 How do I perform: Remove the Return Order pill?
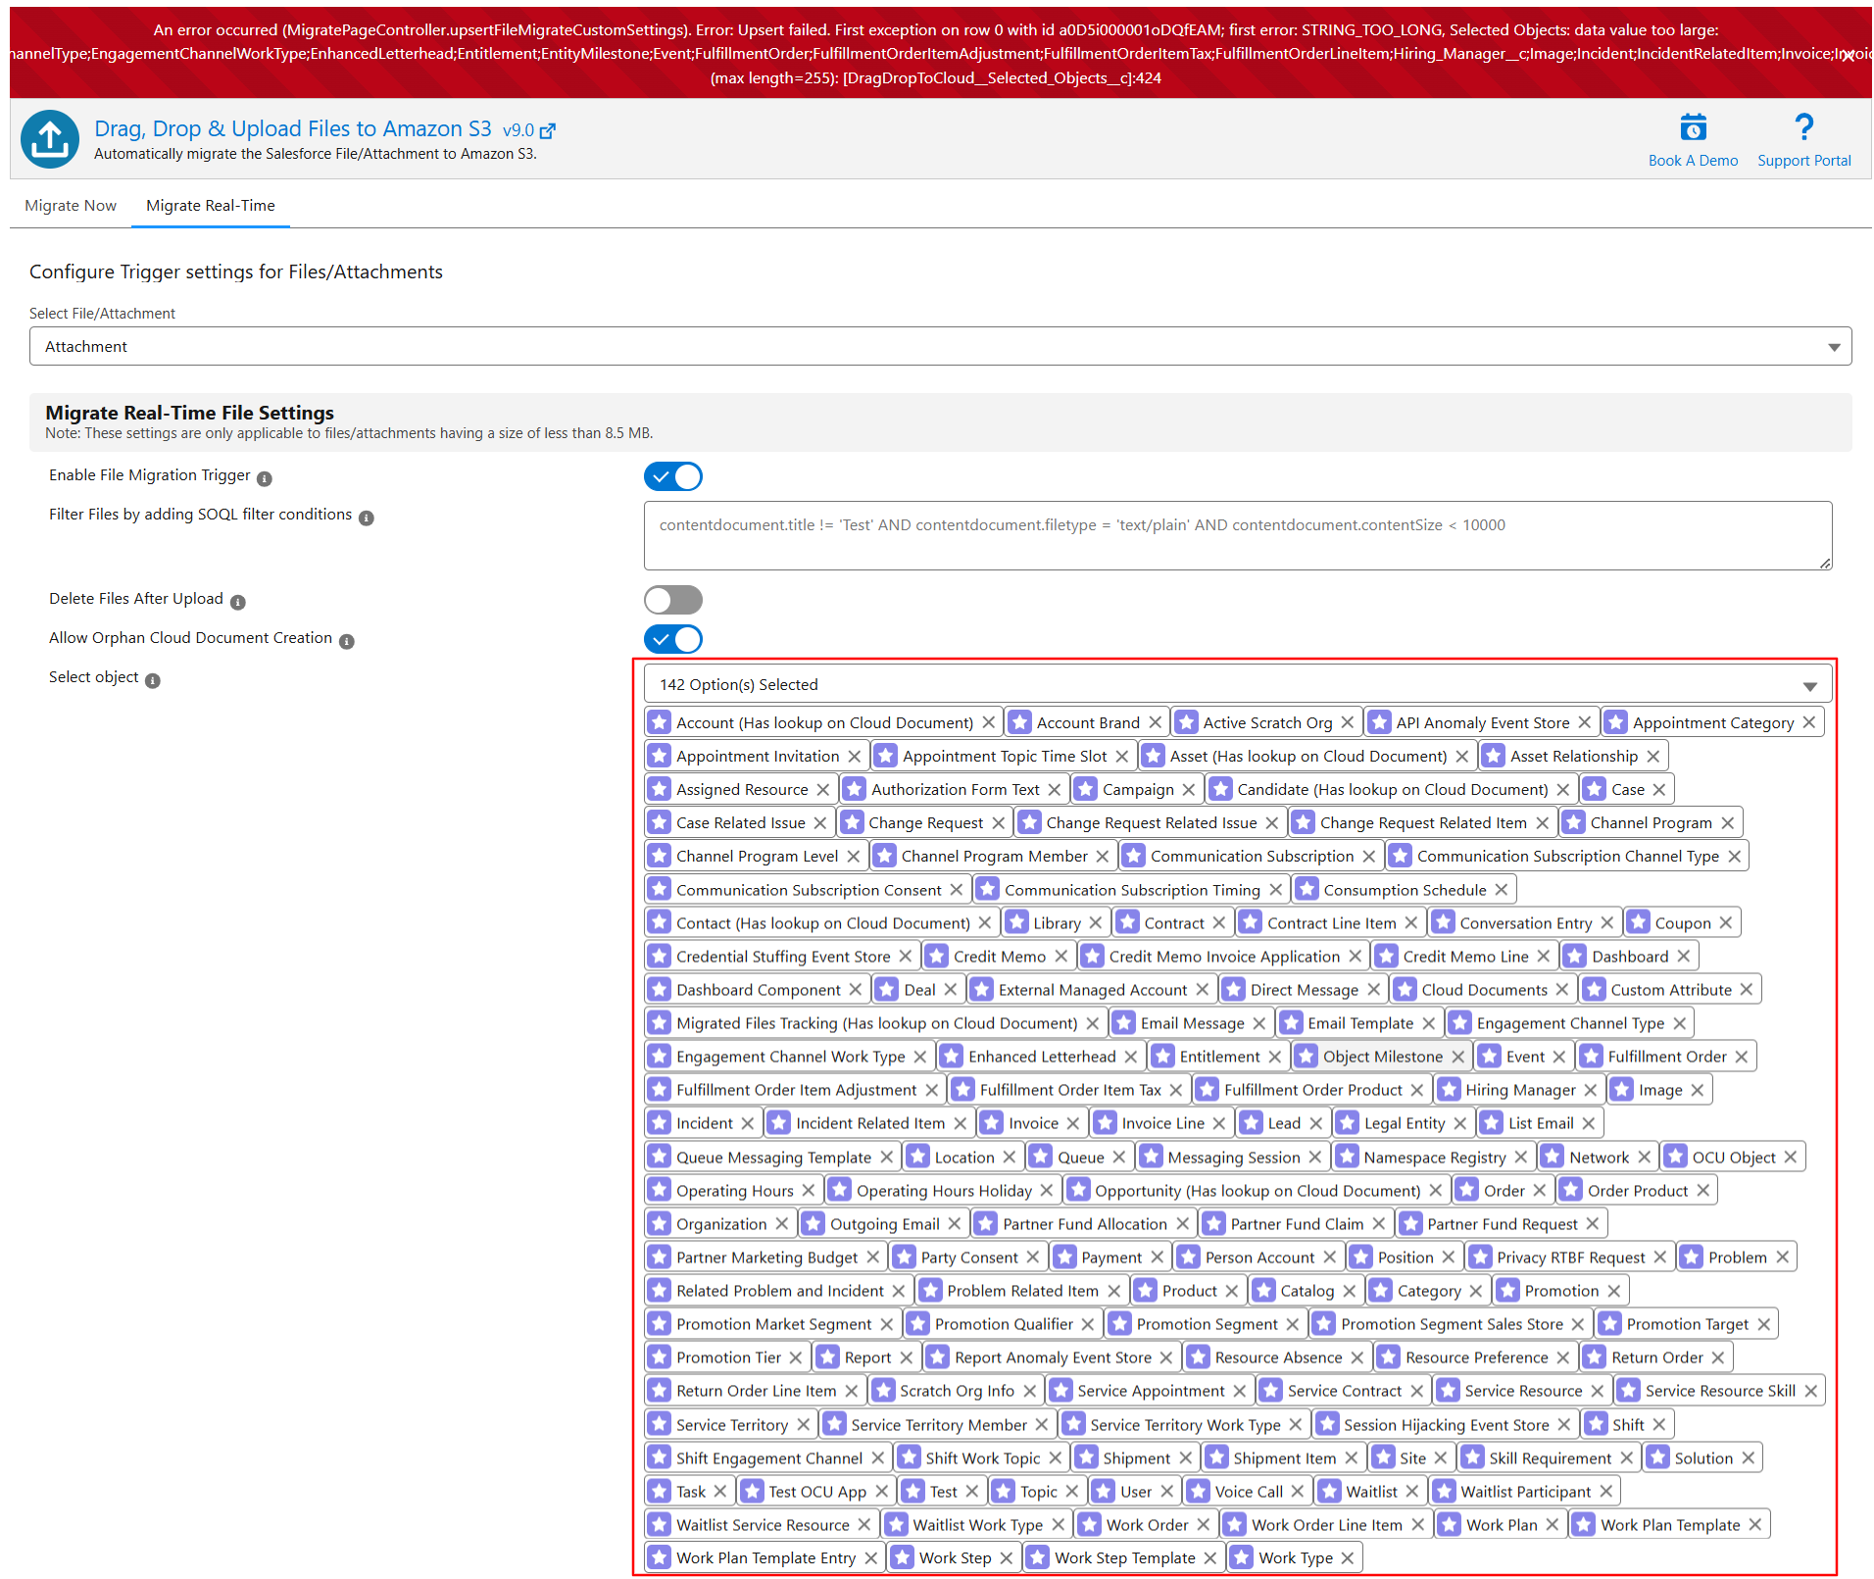click(x=1718, y=1357)
